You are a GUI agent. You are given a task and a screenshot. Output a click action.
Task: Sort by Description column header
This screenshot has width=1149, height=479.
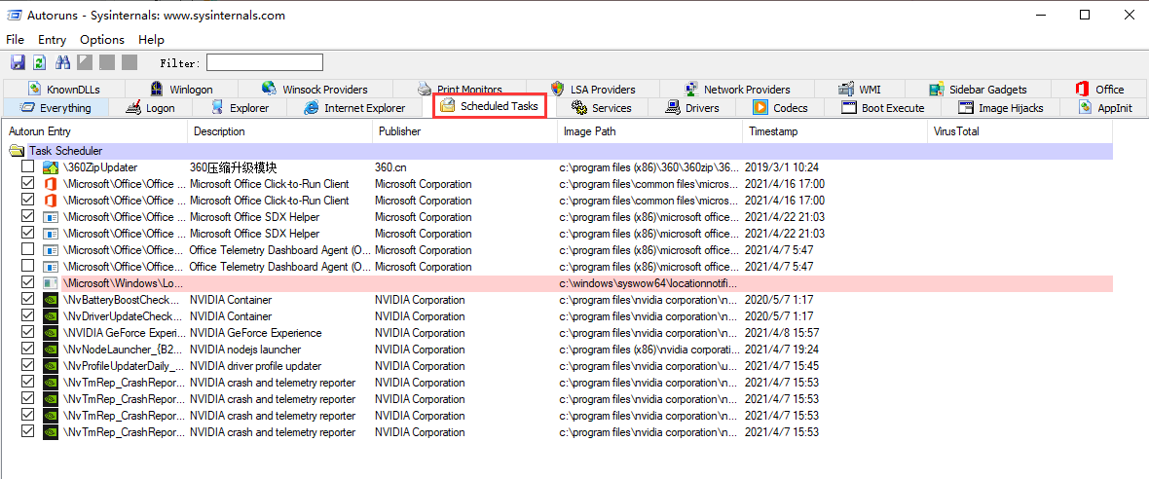pyautogui.click(x=279, y=131)
